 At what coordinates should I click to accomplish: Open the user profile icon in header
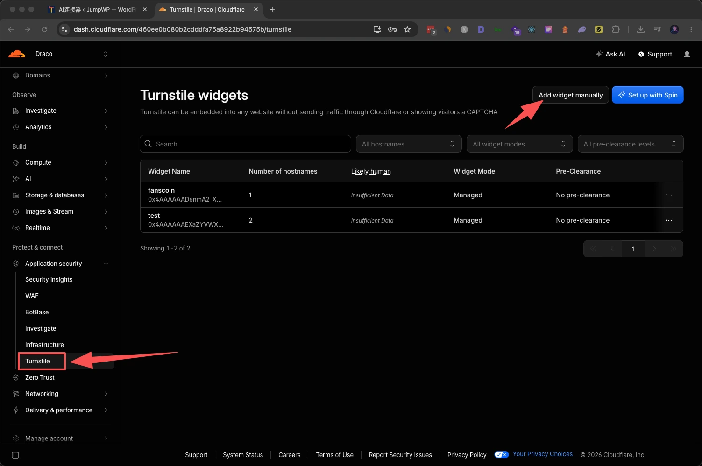[687, 54]
